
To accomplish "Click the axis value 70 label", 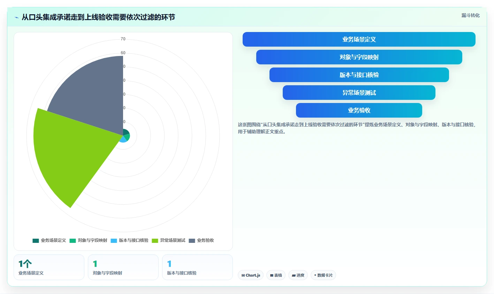I will tap(123, 39).
